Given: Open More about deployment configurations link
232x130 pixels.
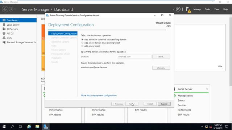Looking at the screenshot, I should [x=99, y=95].
